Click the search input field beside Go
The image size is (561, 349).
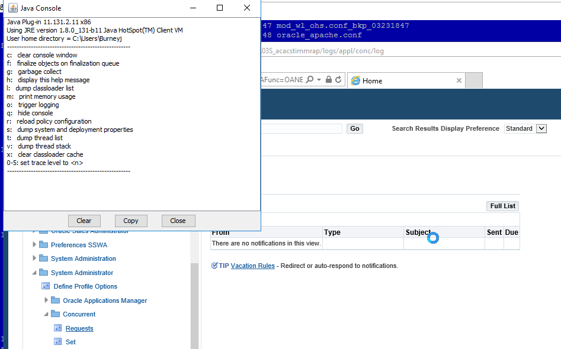tap(302, 128)
